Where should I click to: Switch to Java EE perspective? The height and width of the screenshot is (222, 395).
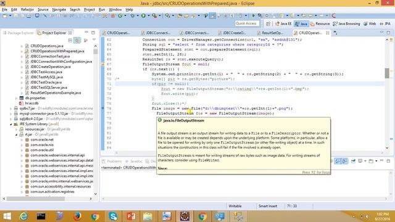point(283,23)
